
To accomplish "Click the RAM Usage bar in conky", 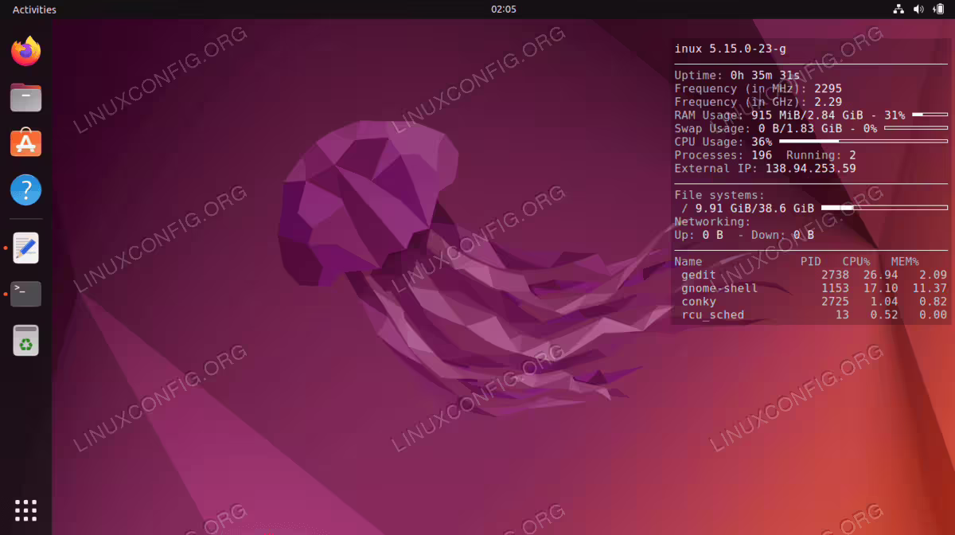I will (x=930, y=115).
